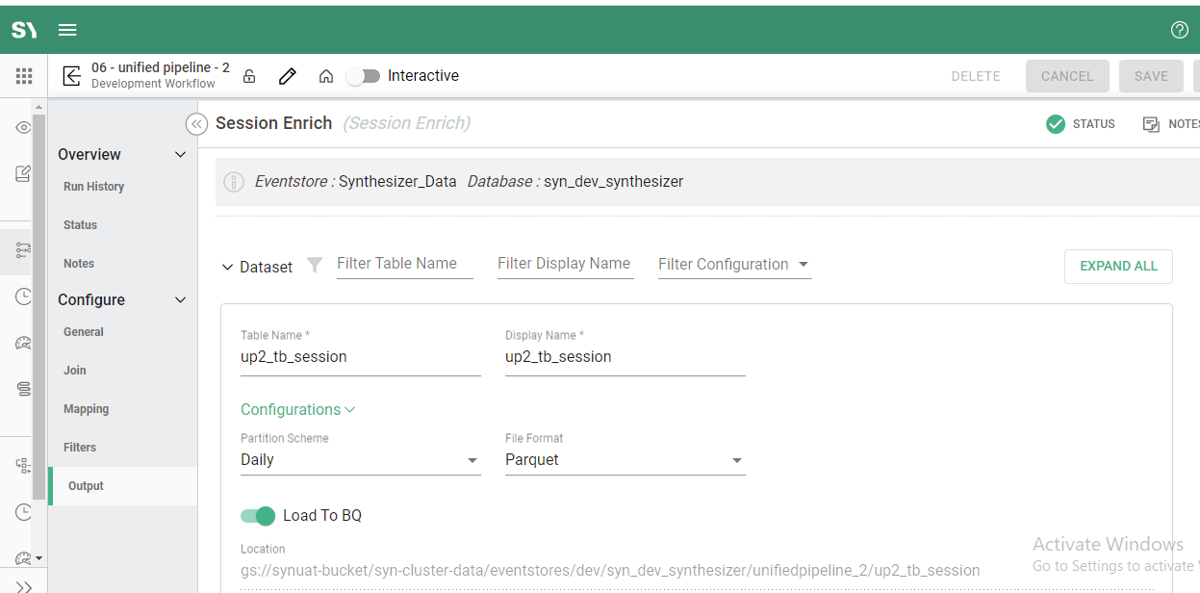Open help via the question mark icon
Viewport: 1200px width, 593px height.
[x=1180, y=30]
